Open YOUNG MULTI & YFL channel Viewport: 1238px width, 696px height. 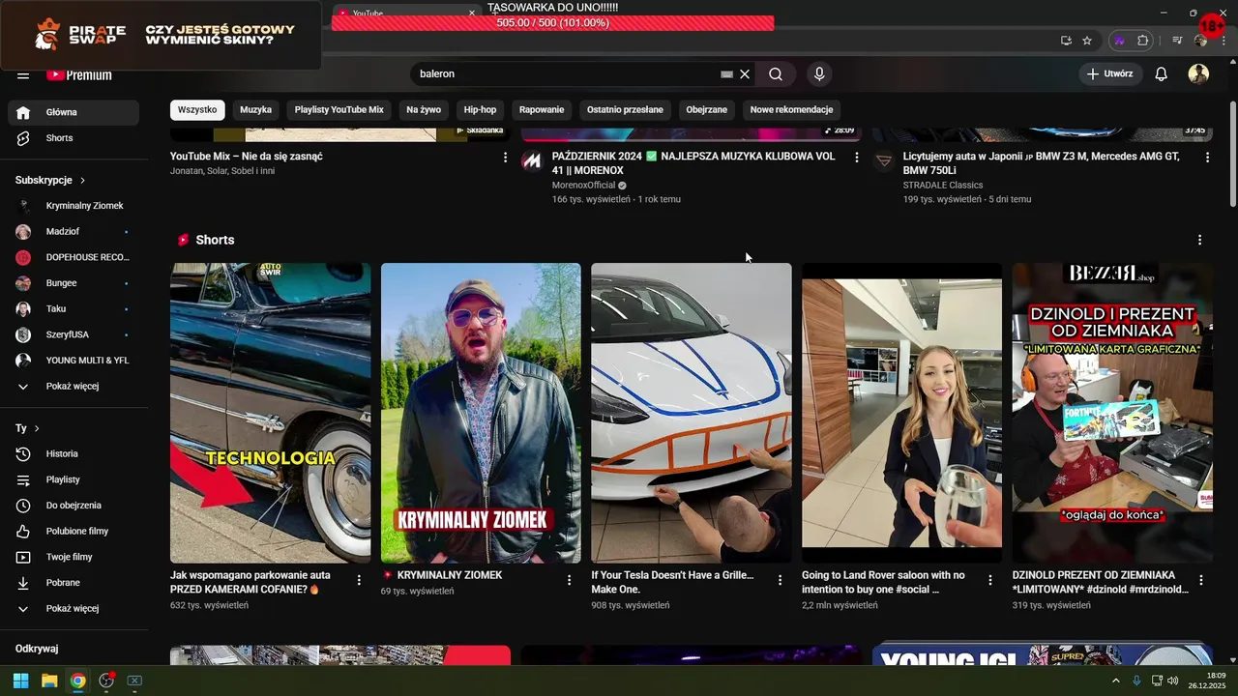(74, 361)
